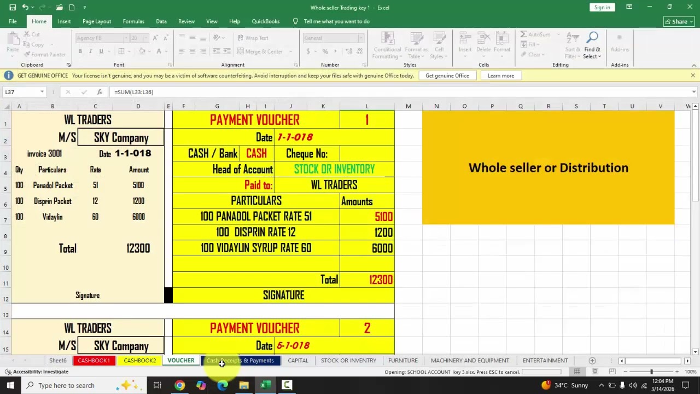Viewport: 700px width, 394px height.
Task: Click Increase Indent icon
Action: 226,51
